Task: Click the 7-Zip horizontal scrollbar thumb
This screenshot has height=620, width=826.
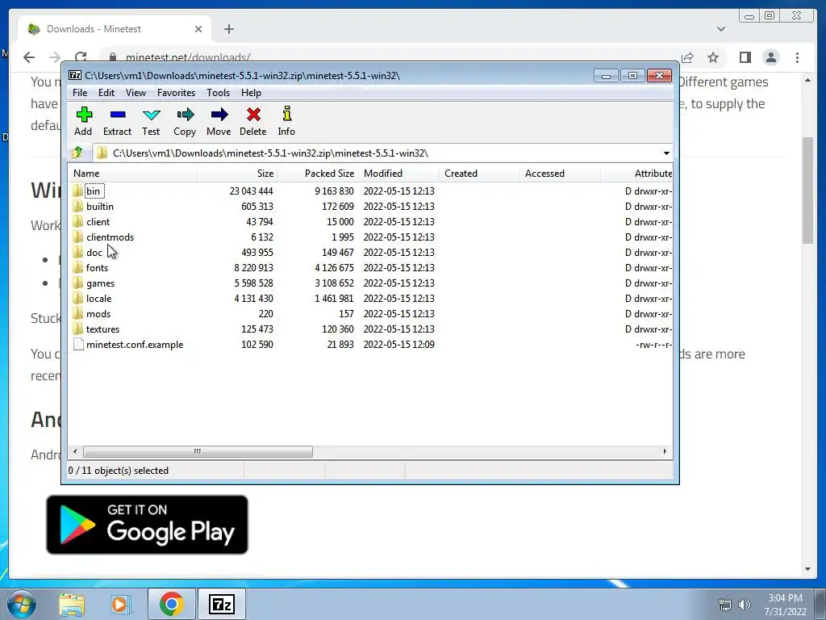Action: coord(198,452)
